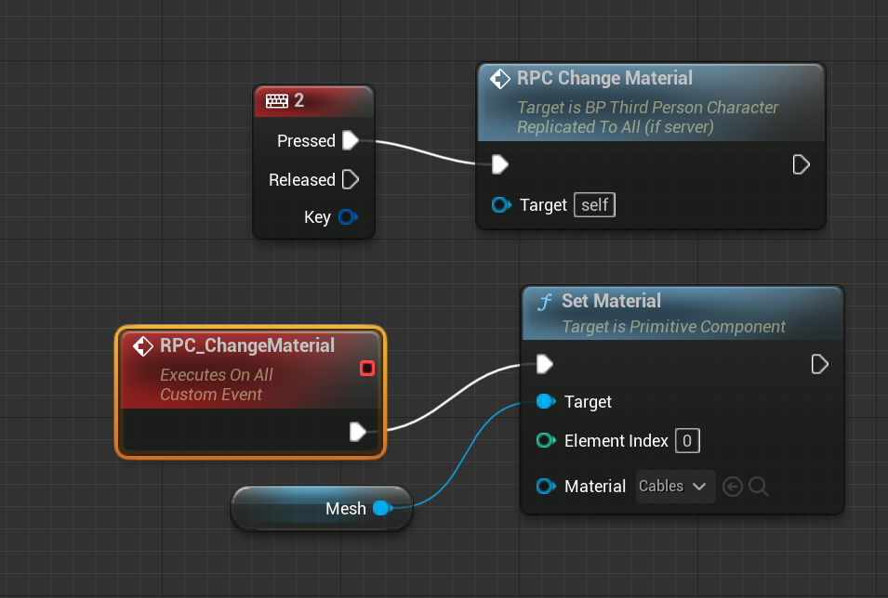This screenshot has height=598, width=888.
Task: Click the Target pin on RPC Change Material node
Action: 502,205
